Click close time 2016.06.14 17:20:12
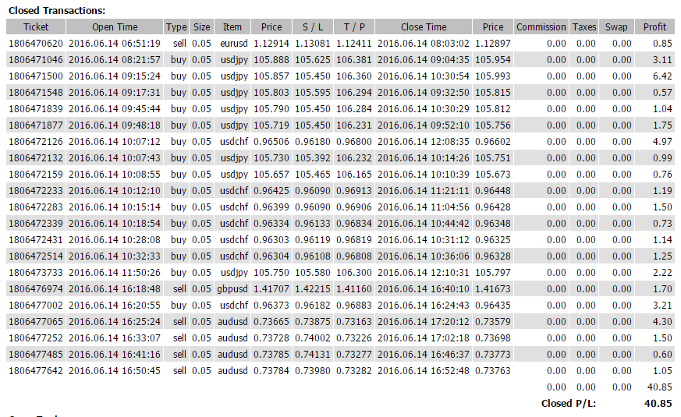Viewport: 681px width, 417px height. point(424,321)
